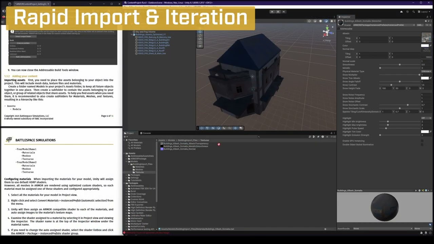Select the Materials folder under BuildingImport_Files
This screenshot has width=434, height=244.
click(x=140, y=167)
